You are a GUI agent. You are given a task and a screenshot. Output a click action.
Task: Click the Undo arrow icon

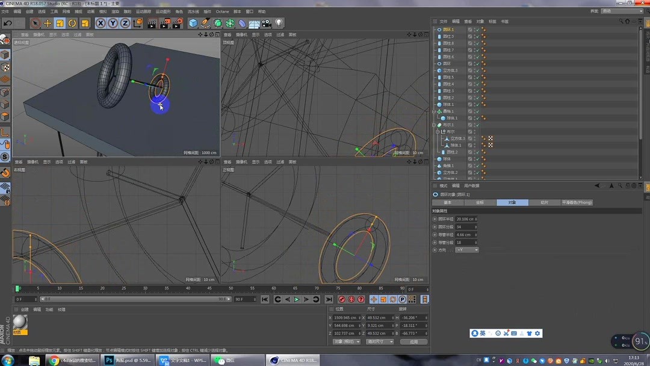tap(7, 23)
